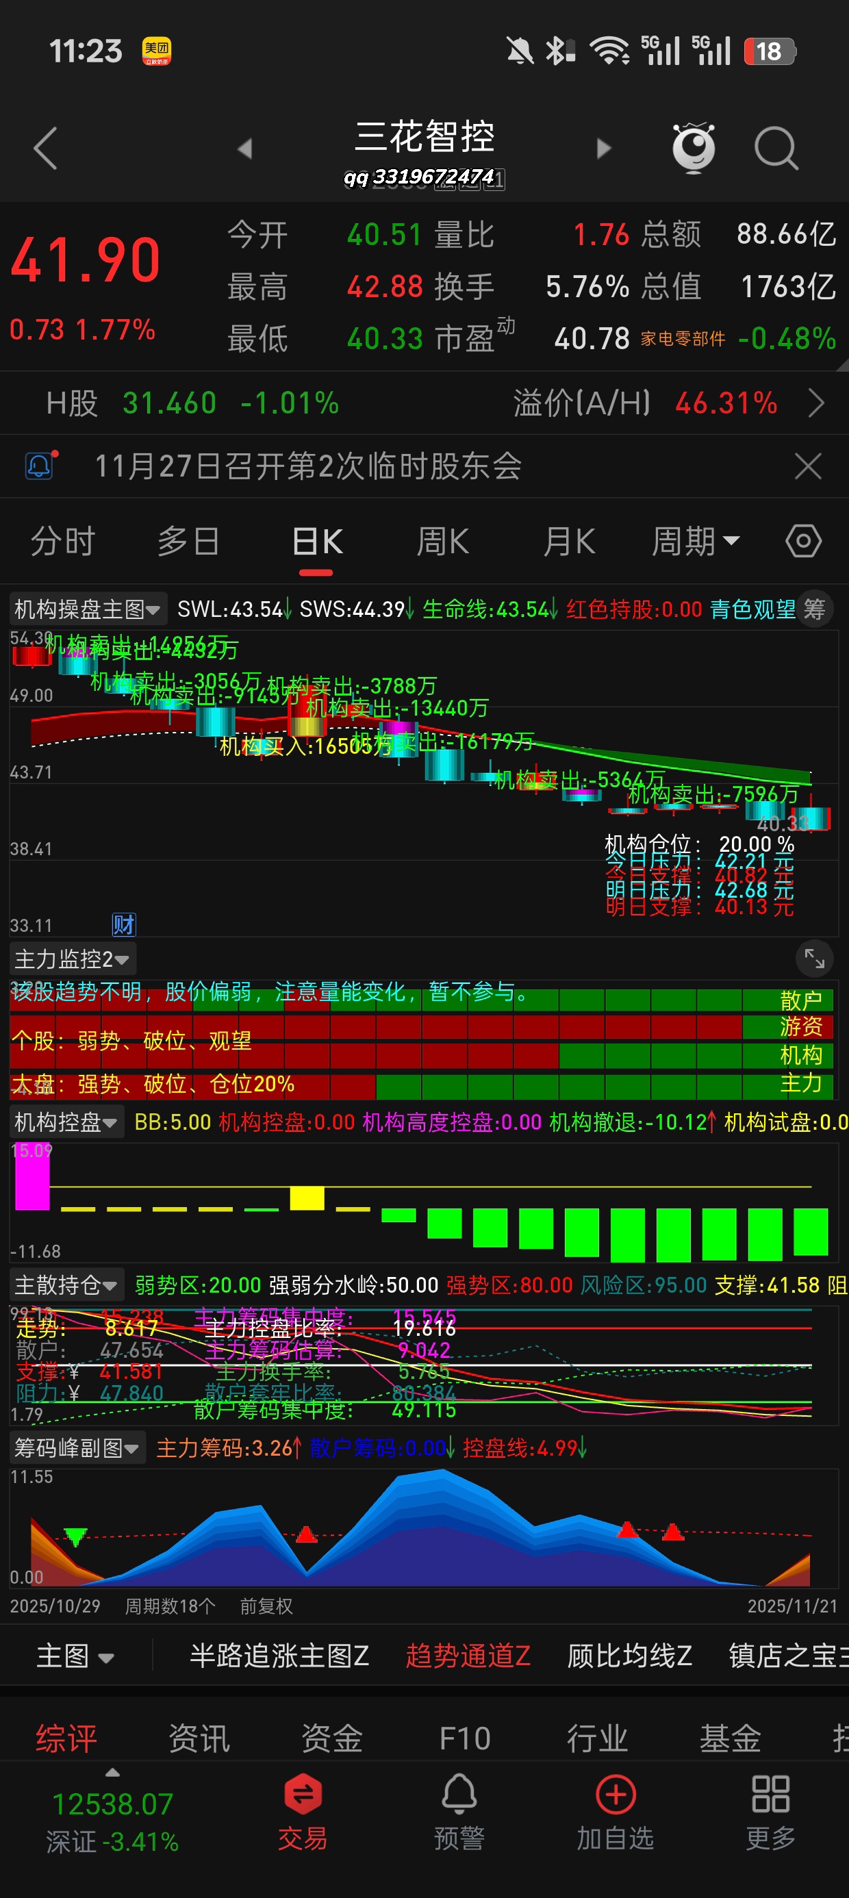Tap the Bluetooth status icon
Image resolution: width=849 pixels, height=1898 pixels.
click(559, 51)
